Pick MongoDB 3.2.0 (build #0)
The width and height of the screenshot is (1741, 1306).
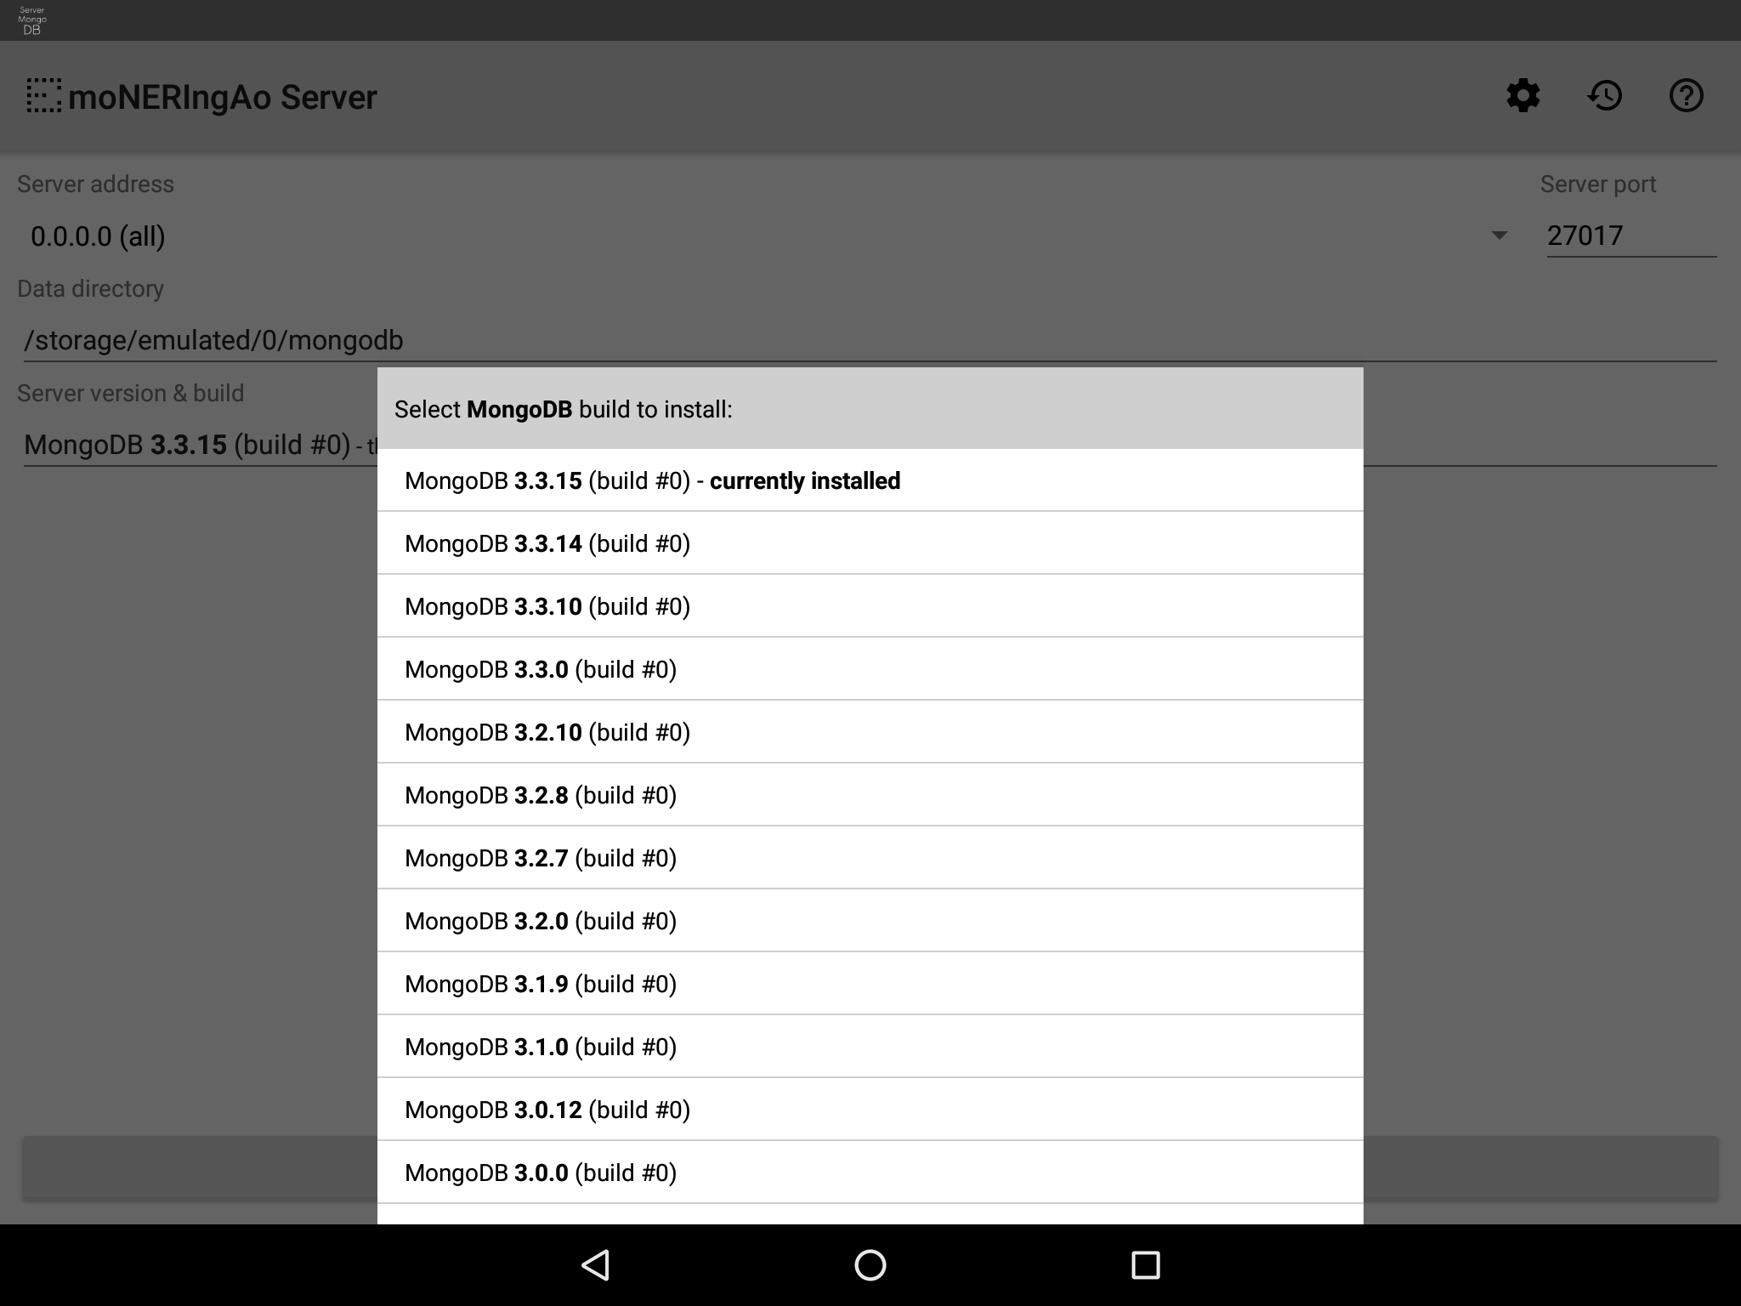(870, 921)
